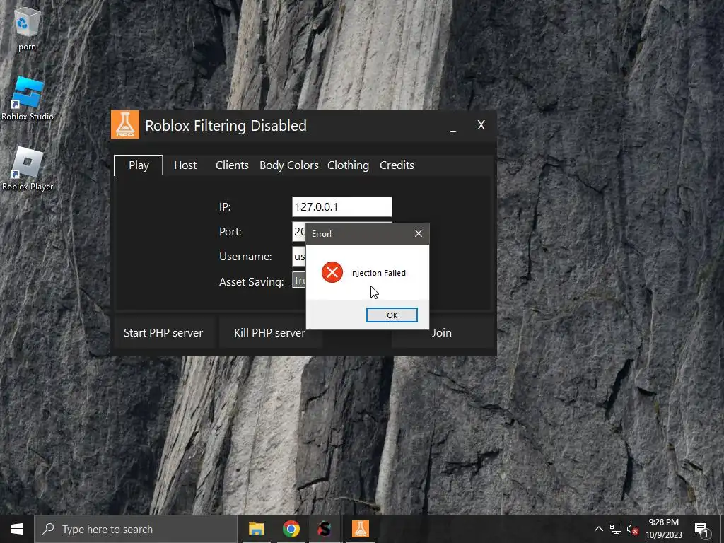Focus the IP field showing 127.0.0.1
This screenshot has height=543, width=724.
[x=342, y=207]
